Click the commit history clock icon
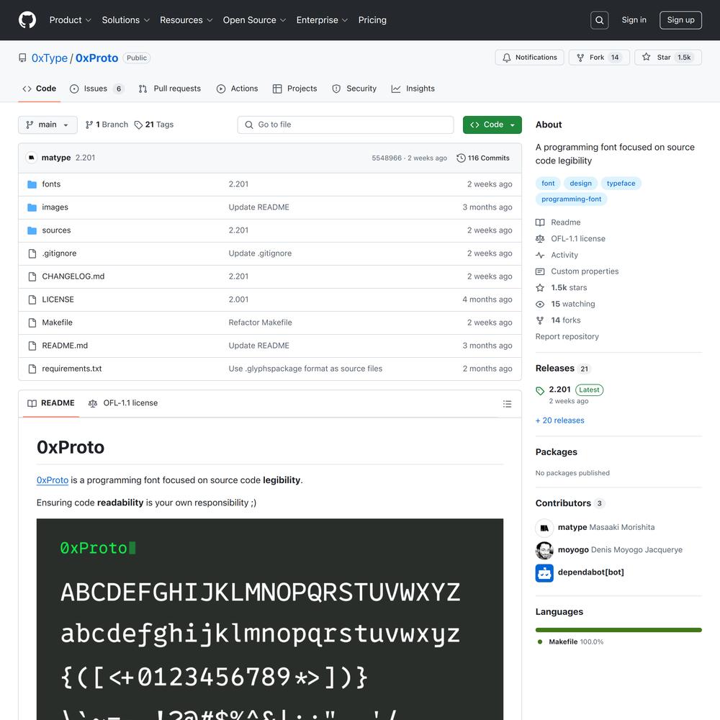The height and width of the screenshot is (720, 720). click(x=461, y=158)
